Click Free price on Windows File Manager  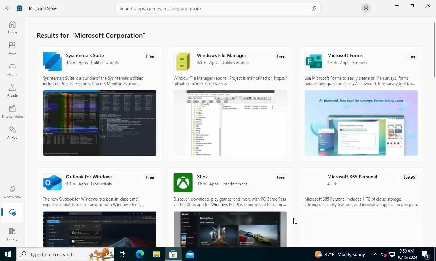[281, 56]
